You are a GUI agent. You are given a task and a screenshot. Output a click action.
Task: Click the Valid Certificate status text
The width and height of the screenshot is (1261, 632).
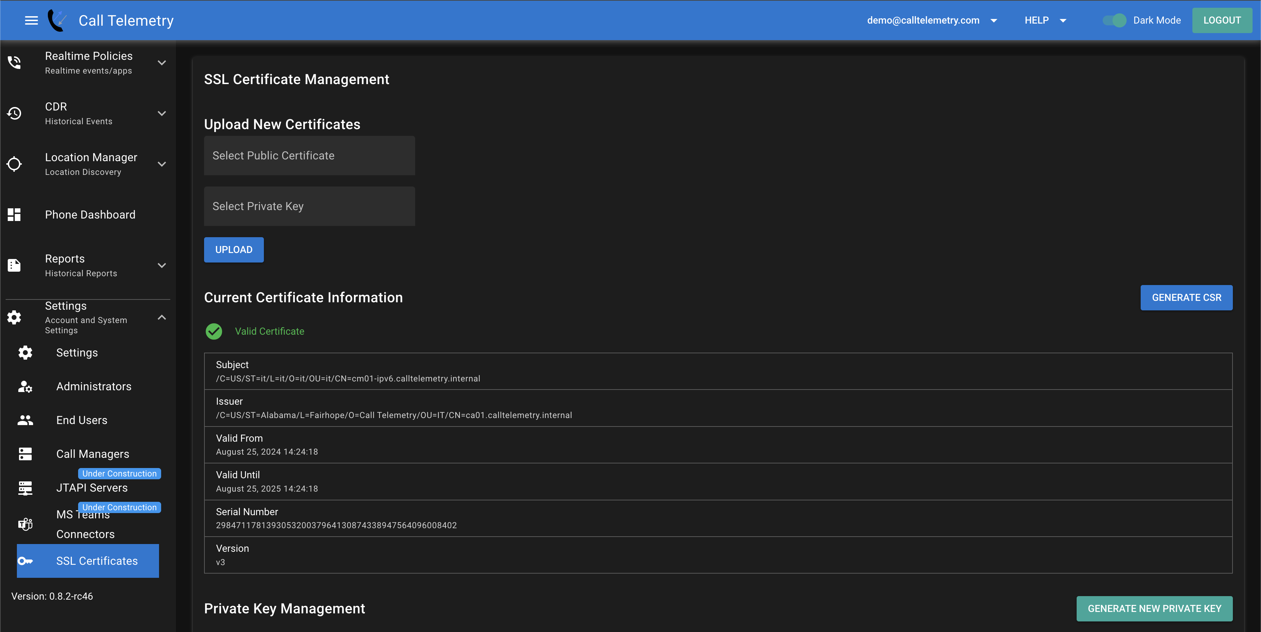(x=270, y=331)
